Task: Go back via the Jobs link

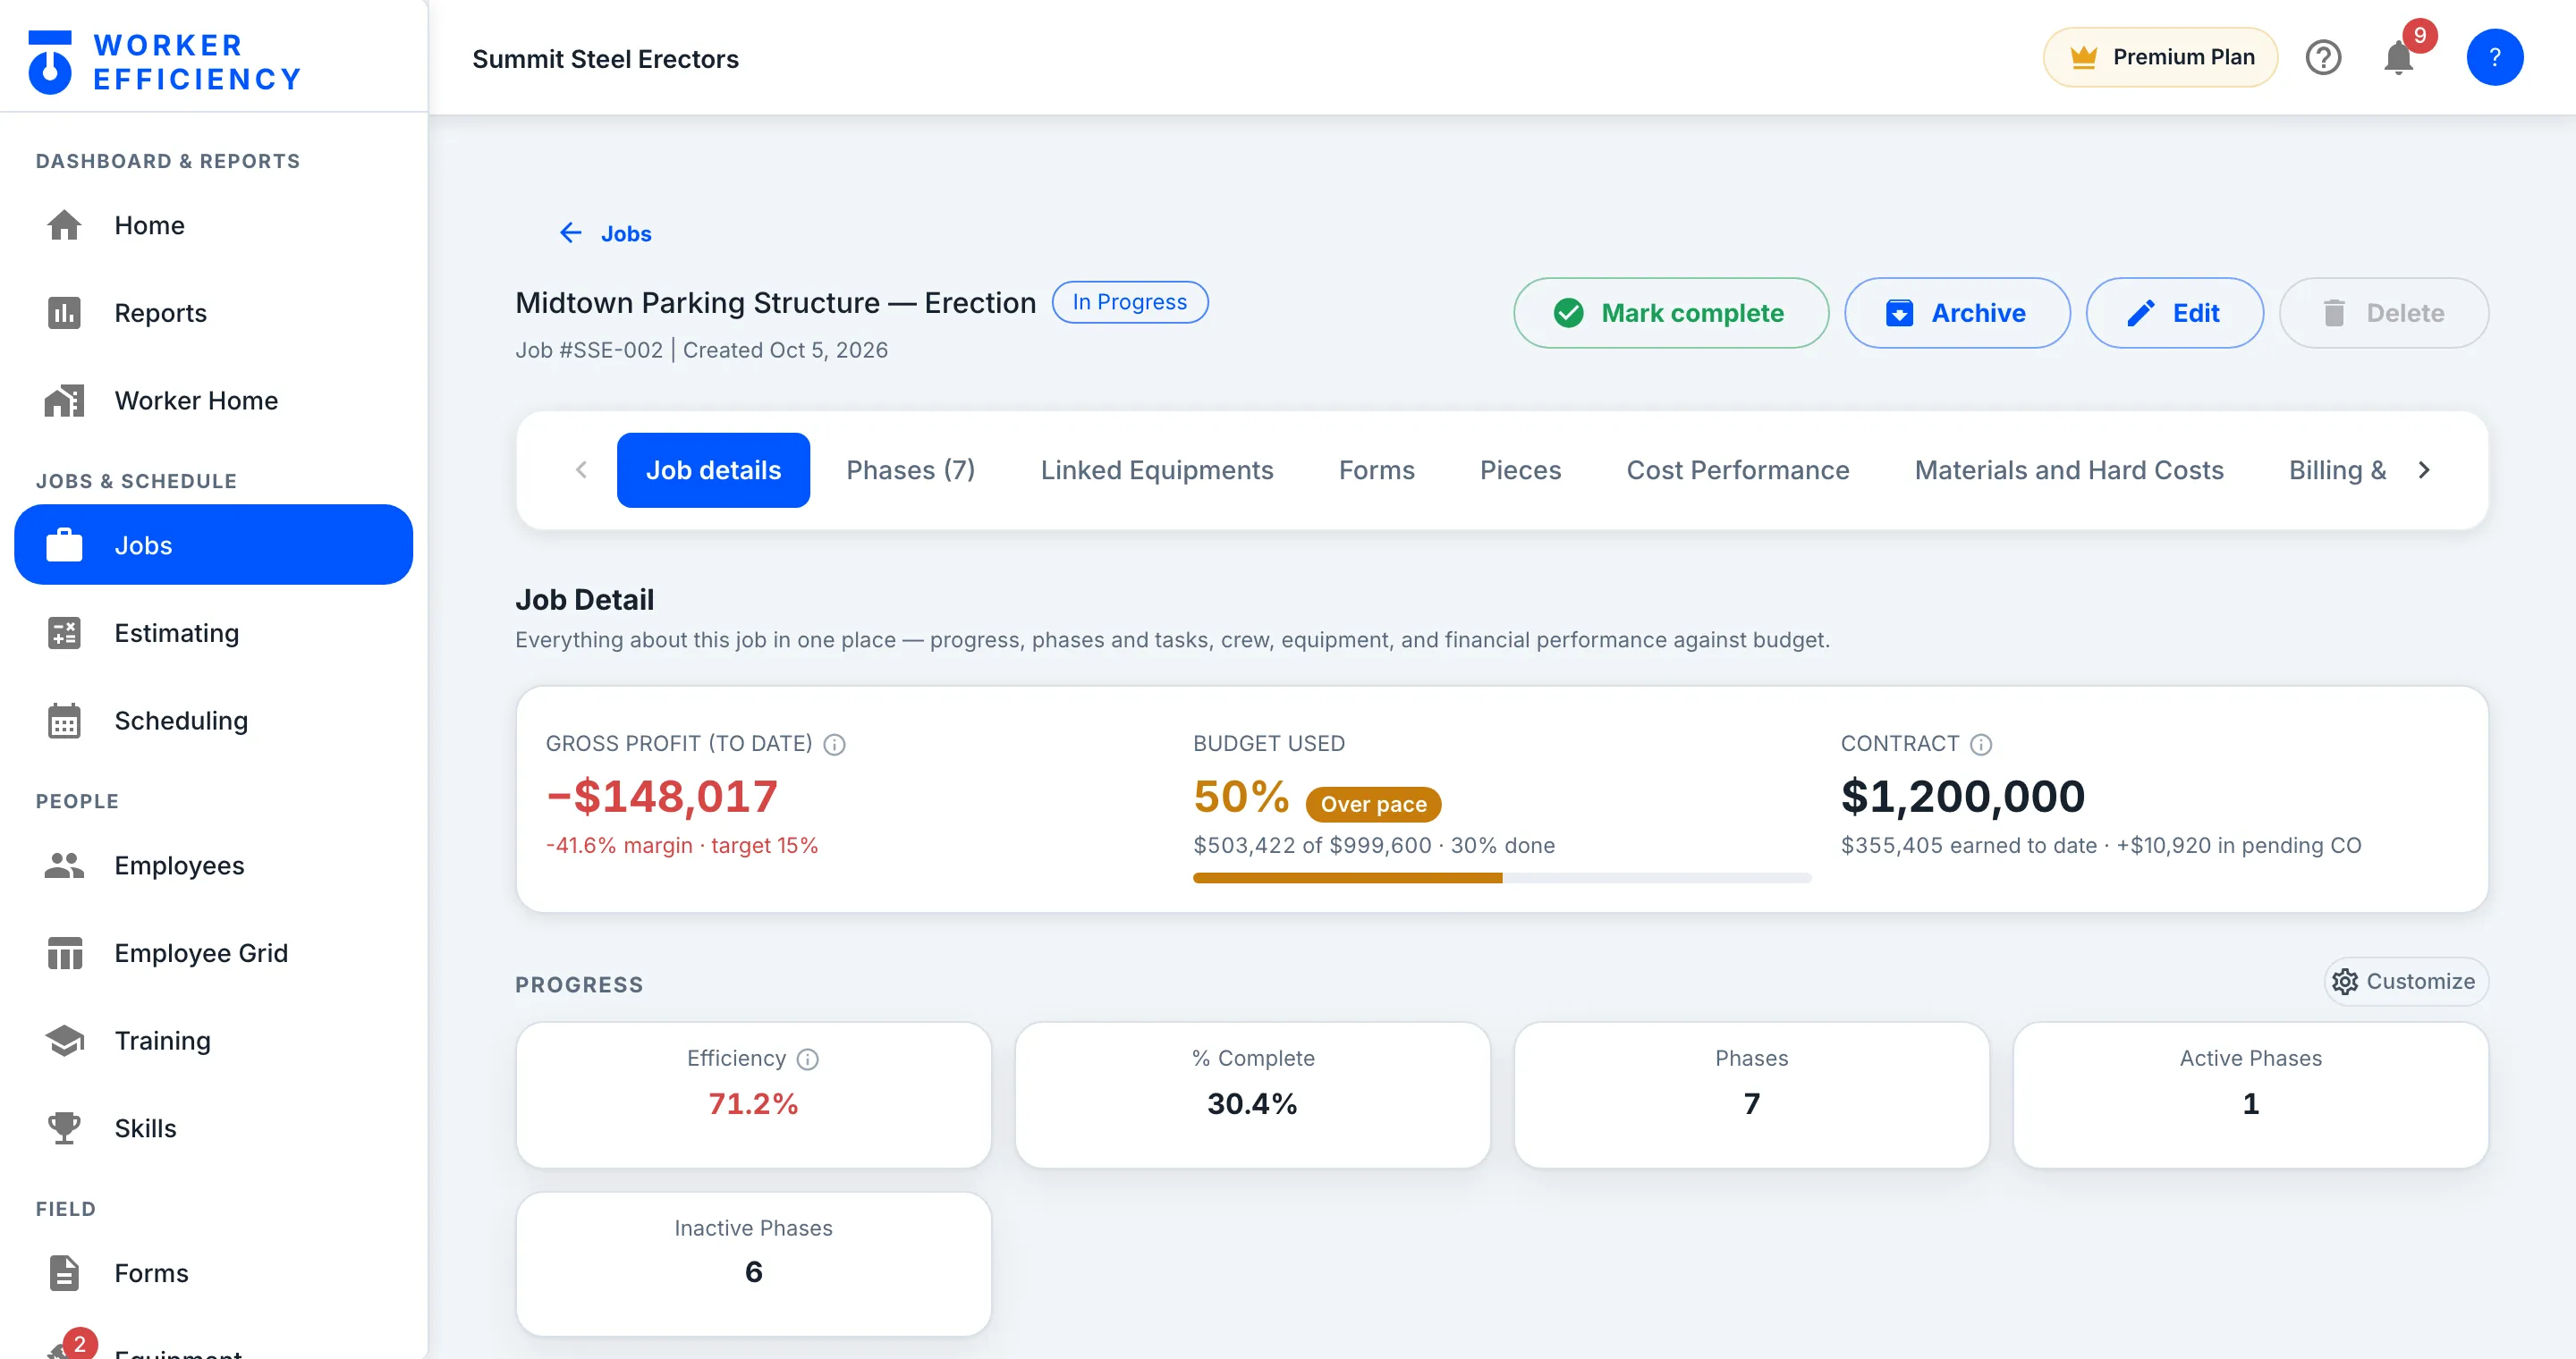Action: pos(626,232)
